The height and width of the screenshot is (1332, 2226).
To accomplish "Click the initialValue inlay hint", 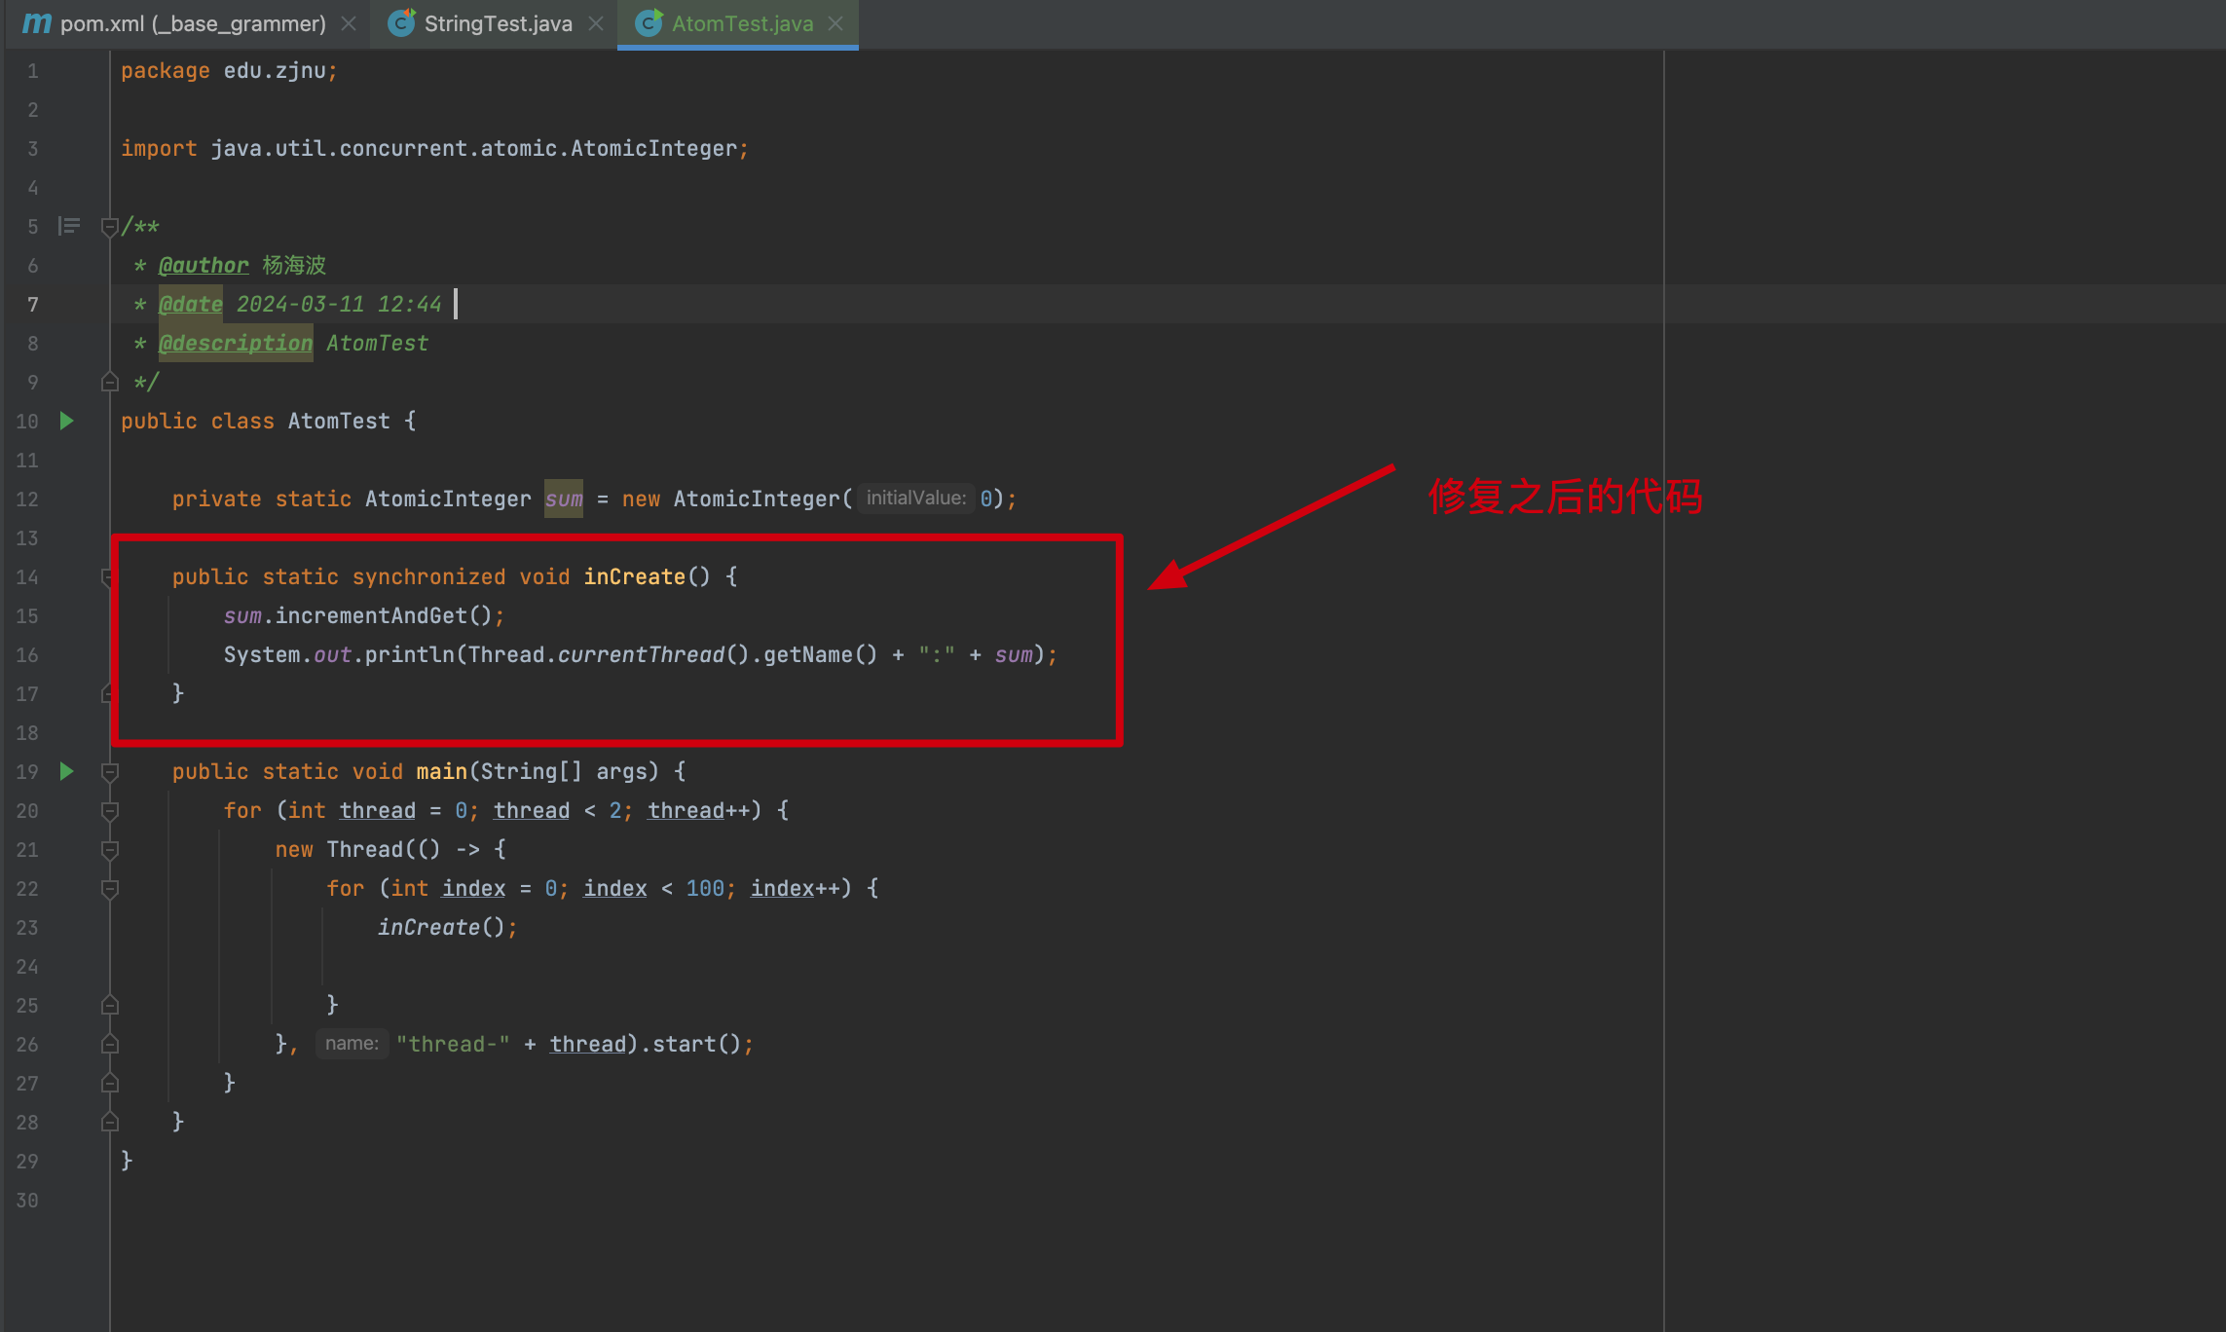I will [x=915, y=499].
